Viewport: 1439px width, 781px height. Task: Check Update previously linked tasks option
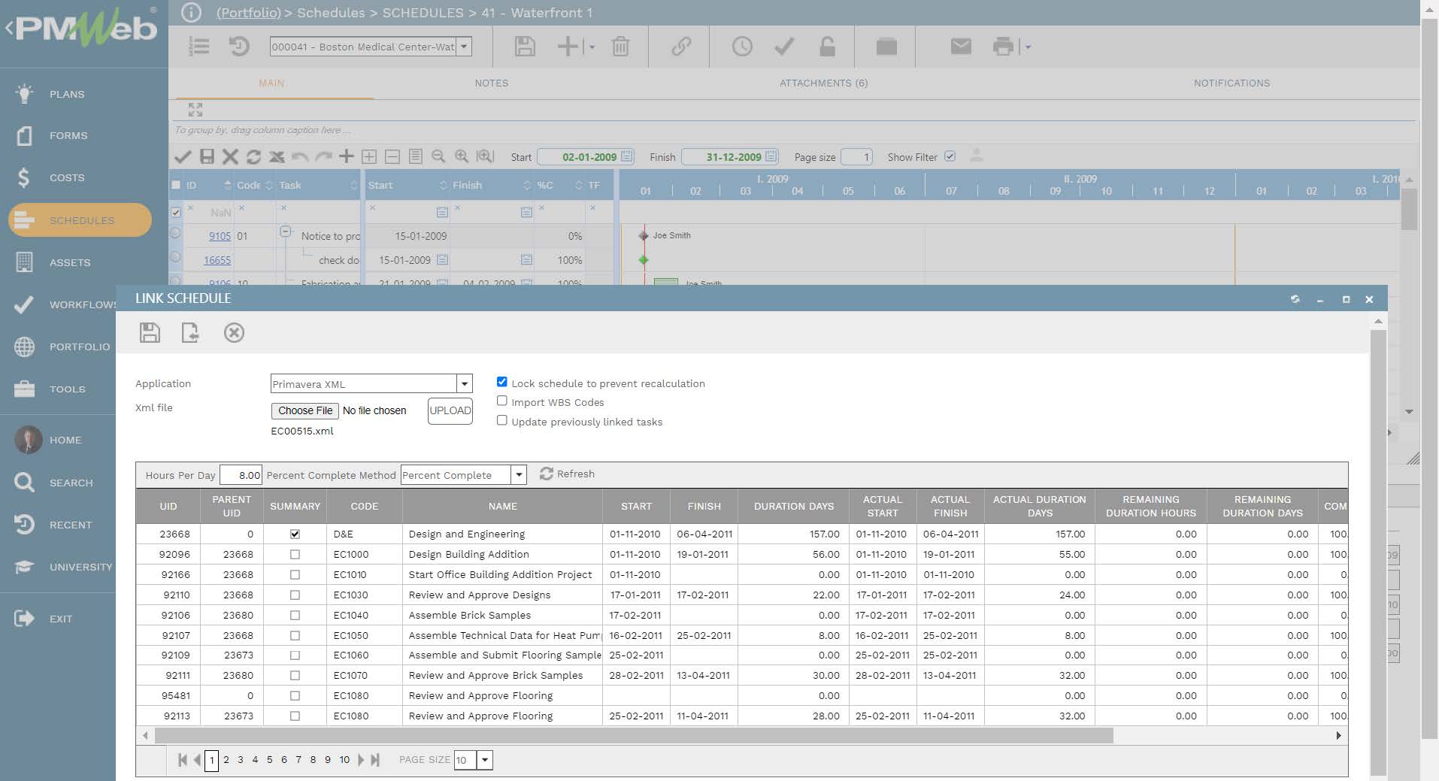502,421
